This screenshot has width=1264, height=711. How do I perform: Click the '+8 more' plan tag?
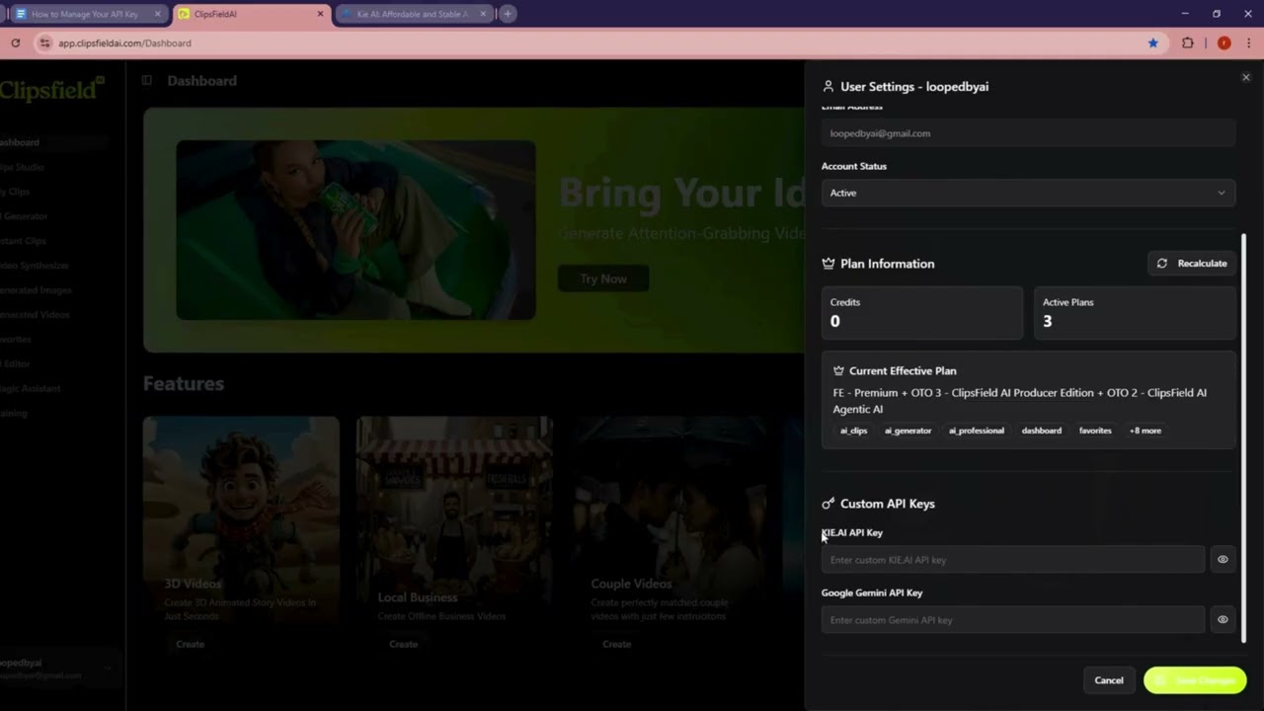pyautogui.click(x=1145, y=431)
